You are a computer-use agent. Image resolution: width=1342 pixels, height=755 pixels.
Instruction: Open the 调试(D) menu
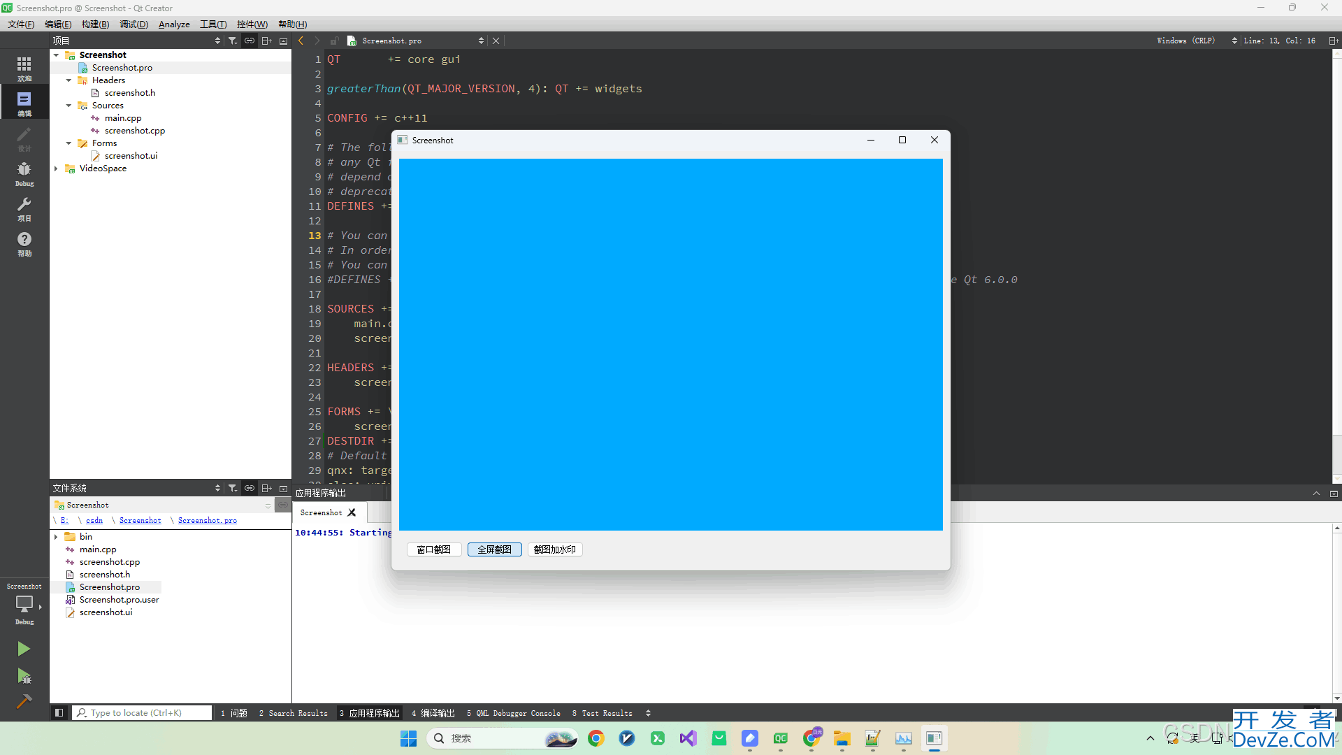click(x=134, y=24)
